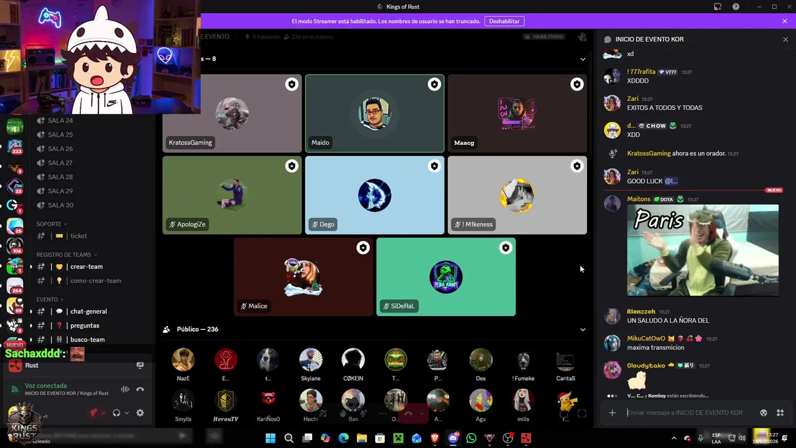Open microphone input options arrow
The height and width of the screenshot is (448, 796).
pyautogui.click(x=104, y=413)
